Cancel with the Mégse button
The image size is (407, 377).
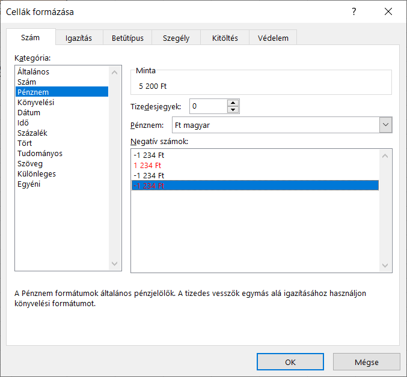pos(366,362)
